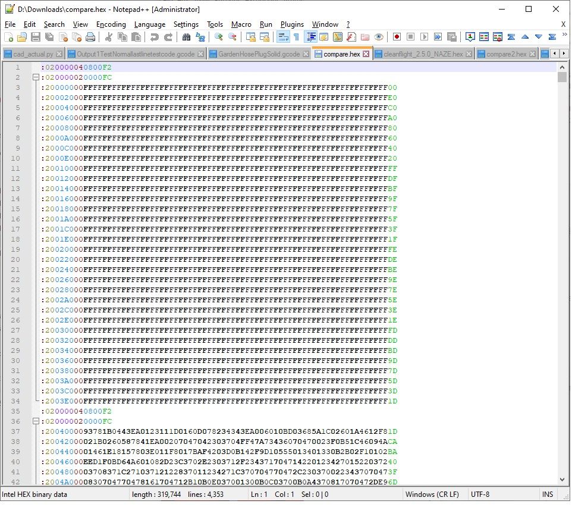
Task: Click the Windows (CR LF) status field
Action: (432, 495)
